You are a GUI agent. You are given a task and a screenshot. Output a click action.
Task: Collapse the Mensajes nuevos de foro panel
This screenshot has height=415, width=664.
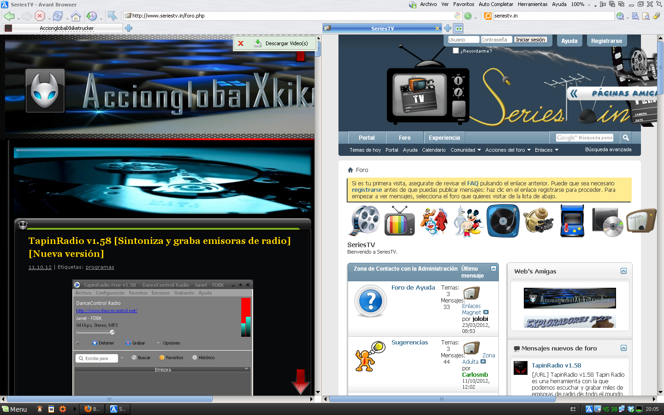tap(623, 348)
